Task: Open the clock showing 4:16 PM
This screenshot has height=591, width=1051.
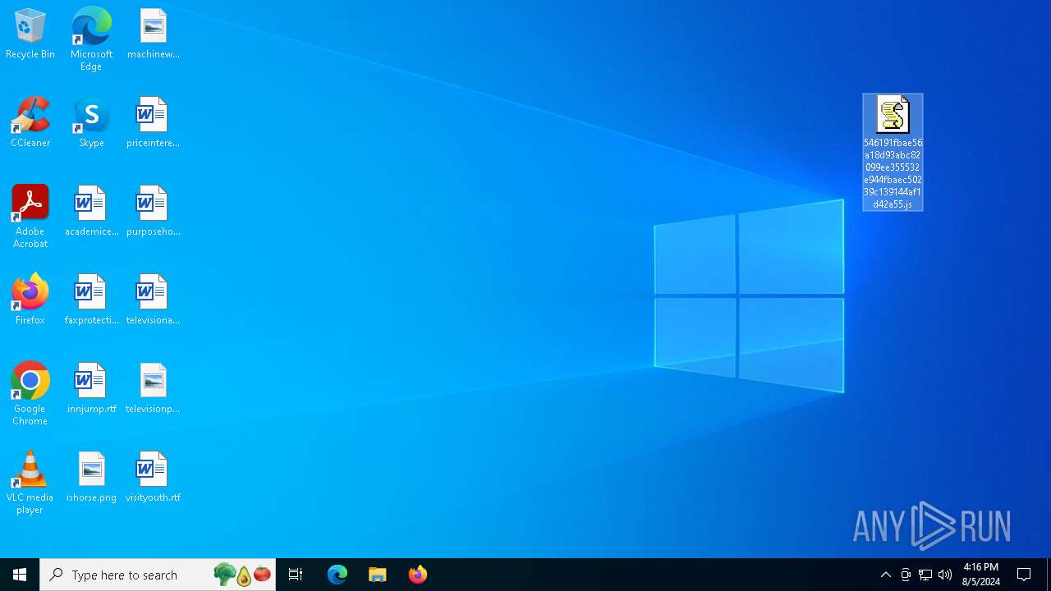Action: [981, 575]
